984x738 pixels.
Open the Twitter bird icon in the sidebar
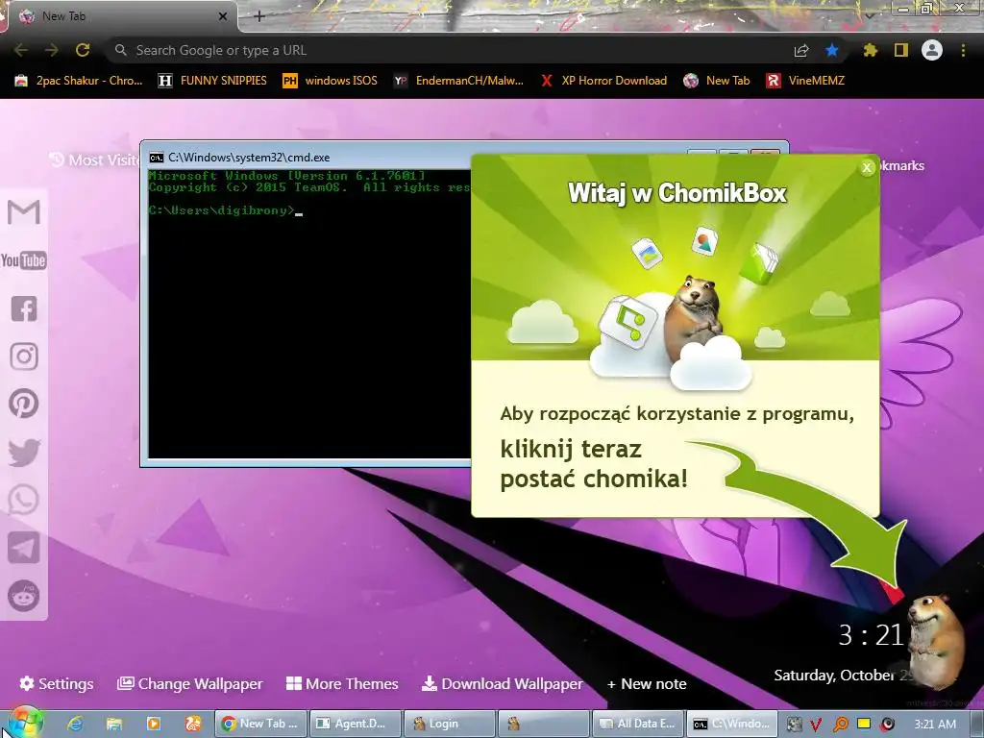24,452
